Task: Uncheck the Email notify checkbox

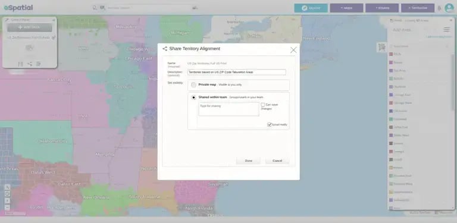Action: pyautogui.click(x=270, y=125)
